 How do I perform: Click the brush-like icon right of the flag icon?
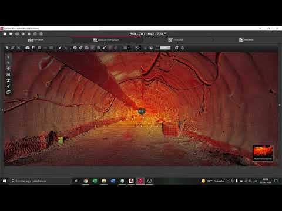click(105, 47)
